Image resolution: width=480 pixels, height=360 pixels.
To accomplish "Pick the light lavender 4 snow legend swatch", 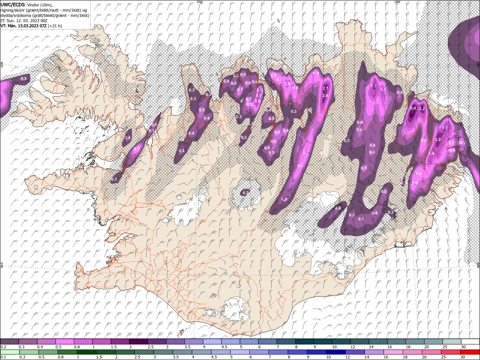I will 212,342.
